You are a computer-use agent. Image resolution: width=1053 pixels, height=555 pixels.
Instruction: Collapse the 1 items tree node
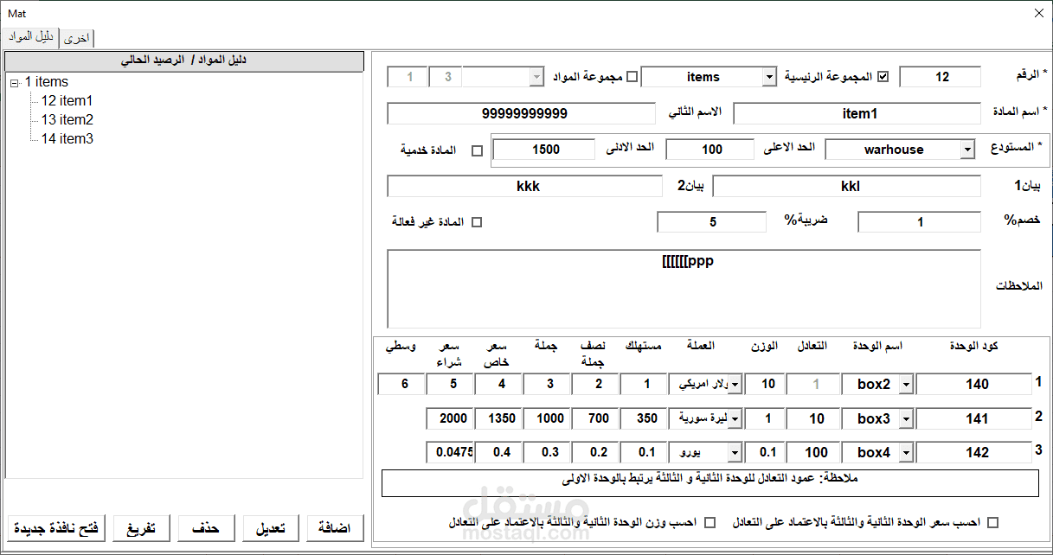click(15, 82)
